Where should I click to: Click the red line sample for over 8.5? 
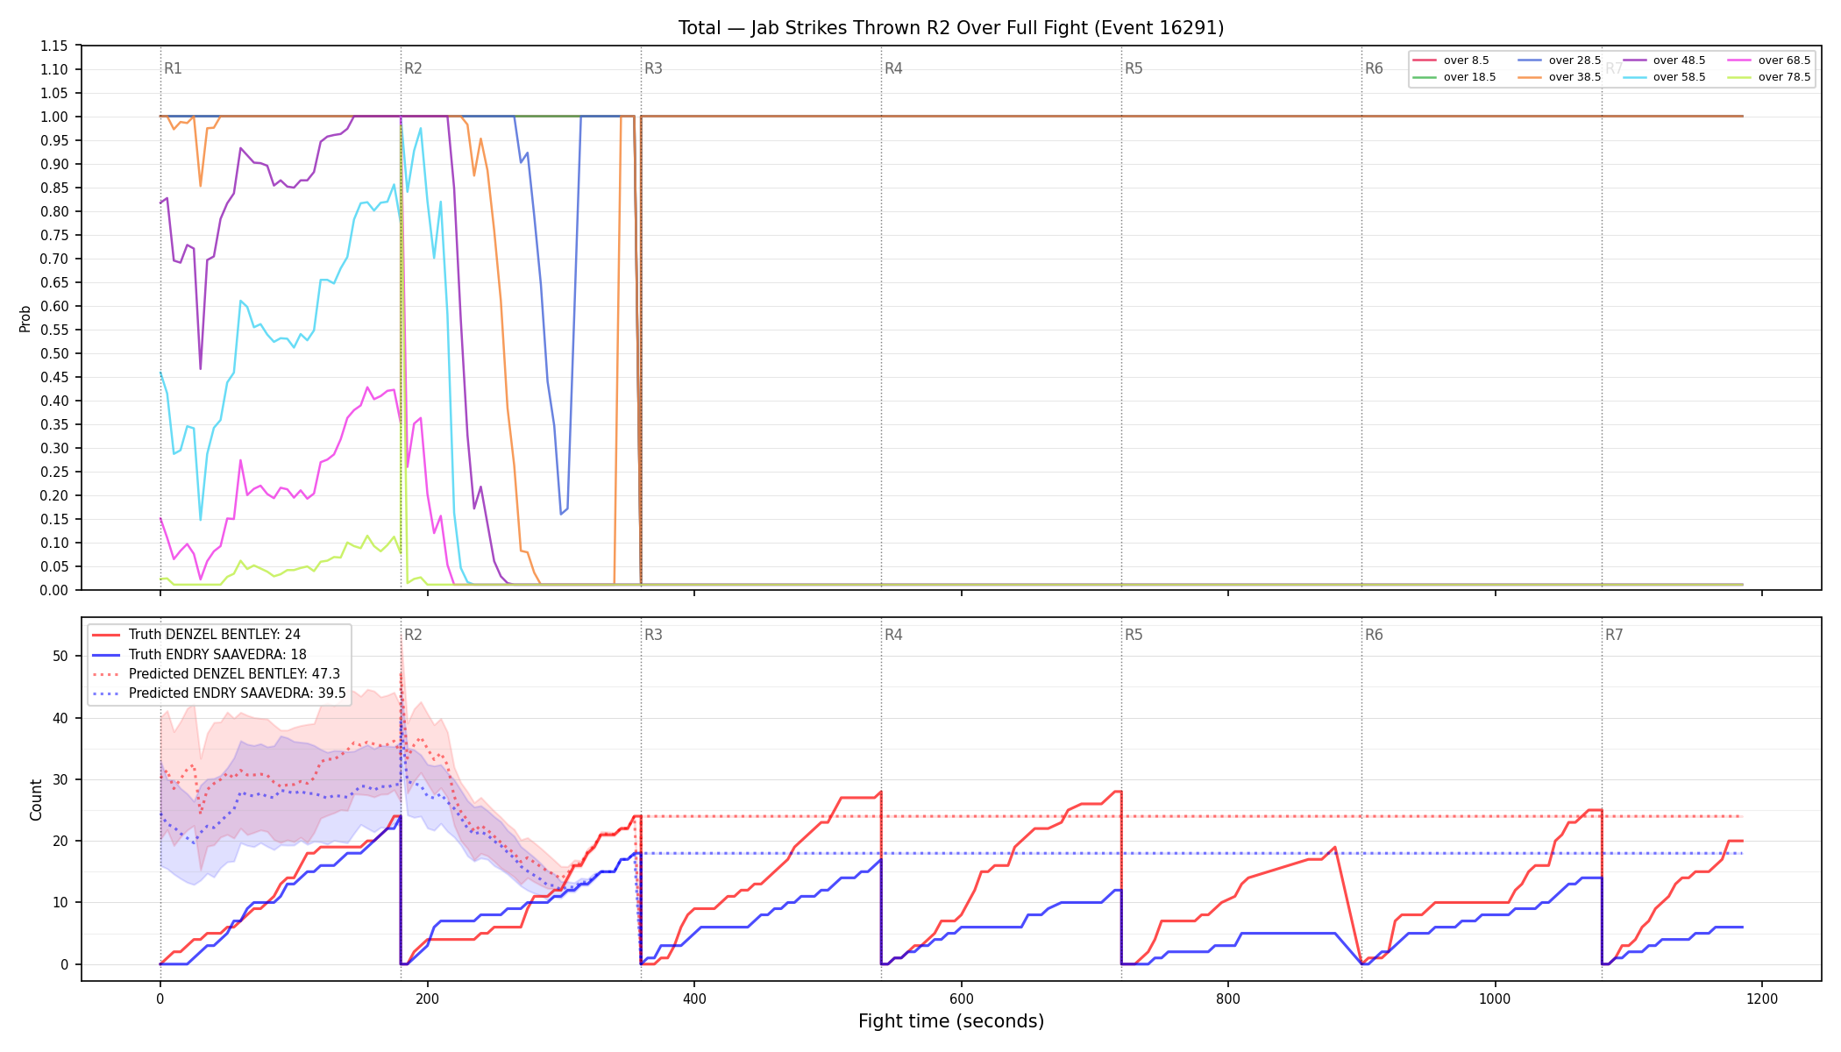tap(1425, 60)
